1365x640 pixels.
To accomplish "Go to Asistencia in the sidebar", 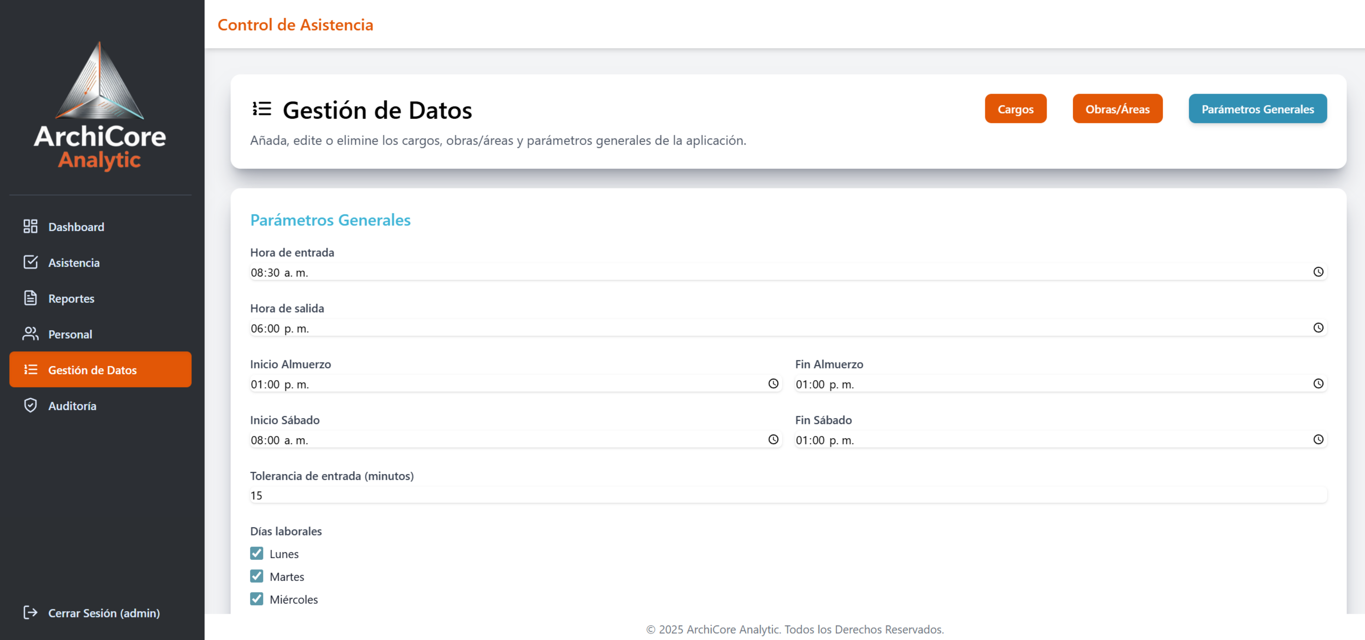I will coord(100,262).
